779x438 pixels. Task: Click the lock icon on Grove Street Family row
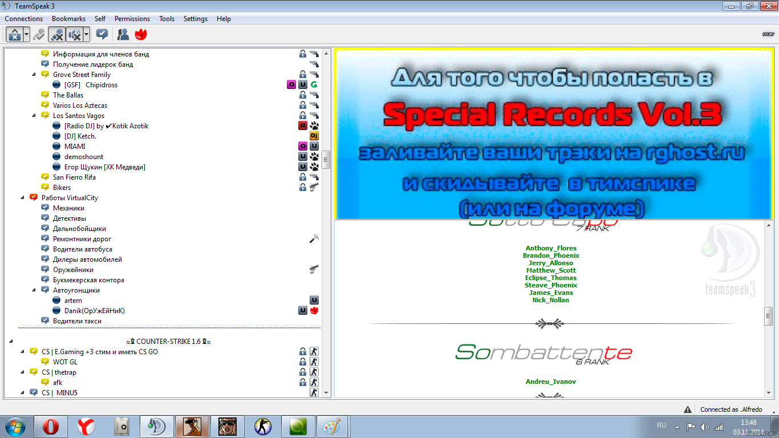(303, 75)
